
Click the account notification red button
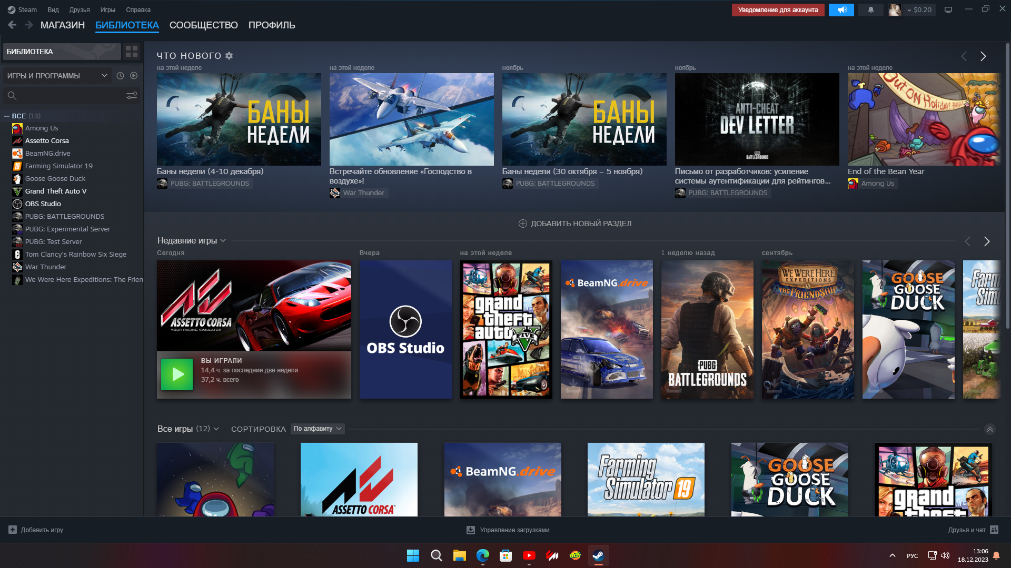coord(778,10)
